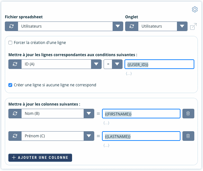
Task: Delete the Nom (B) column row
Action: click(188, 114)
